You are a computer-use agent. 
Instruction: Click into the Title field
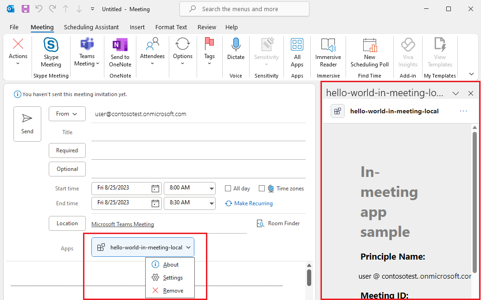(199, 132)
